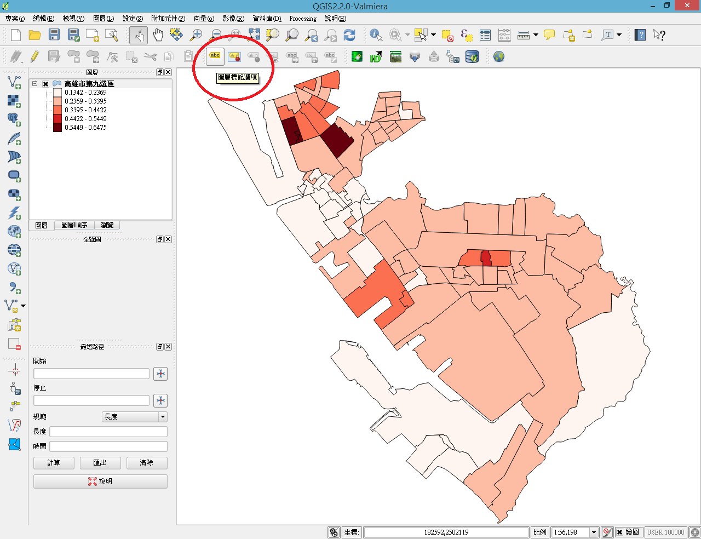Click the Zoom In magnifier tool

[196, 35]
